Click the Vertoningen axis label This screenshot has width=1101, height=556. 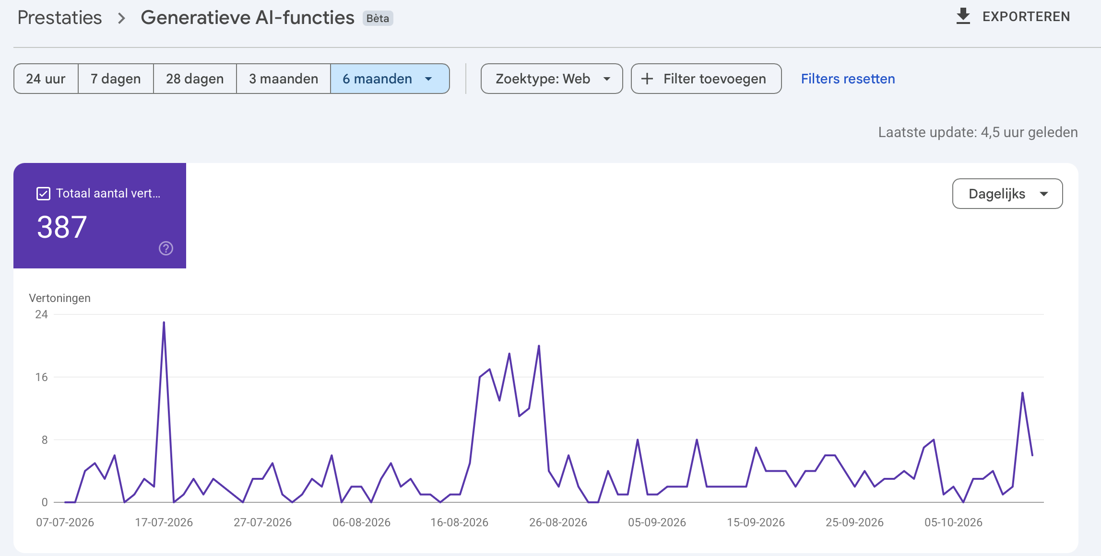(x=60, y=298)
